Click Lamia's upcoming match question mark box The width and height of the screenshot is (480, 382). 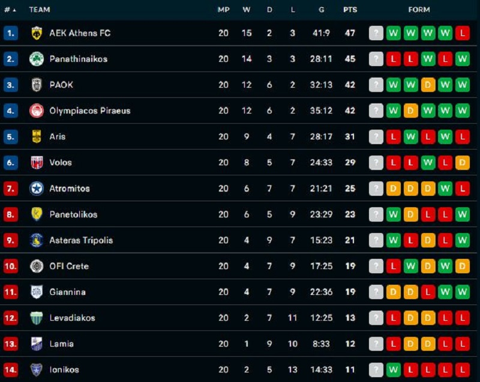coord(376,344)
